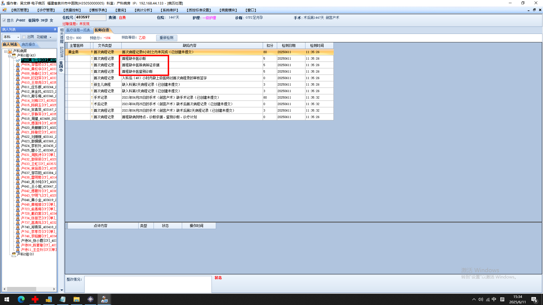
Task: Click the red cross app in taskbar
Action: coord(35,299)
